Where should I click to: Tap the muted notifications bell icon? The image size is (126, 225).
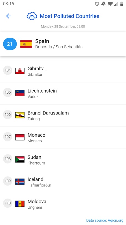coord(103,4)
